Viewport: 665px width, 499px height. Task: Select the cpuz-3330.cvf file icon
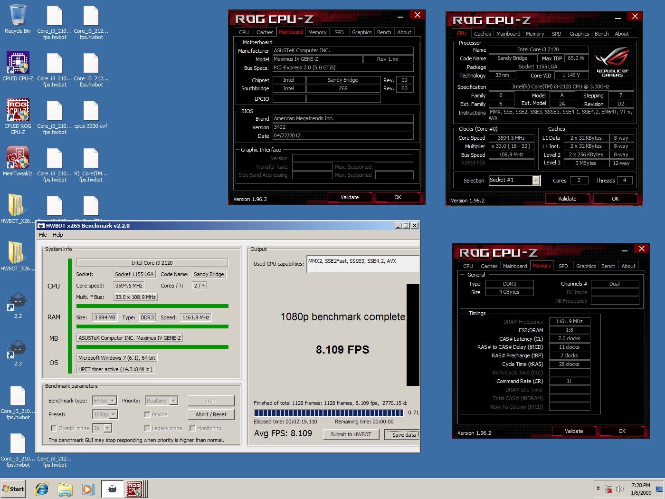point(91,114)
